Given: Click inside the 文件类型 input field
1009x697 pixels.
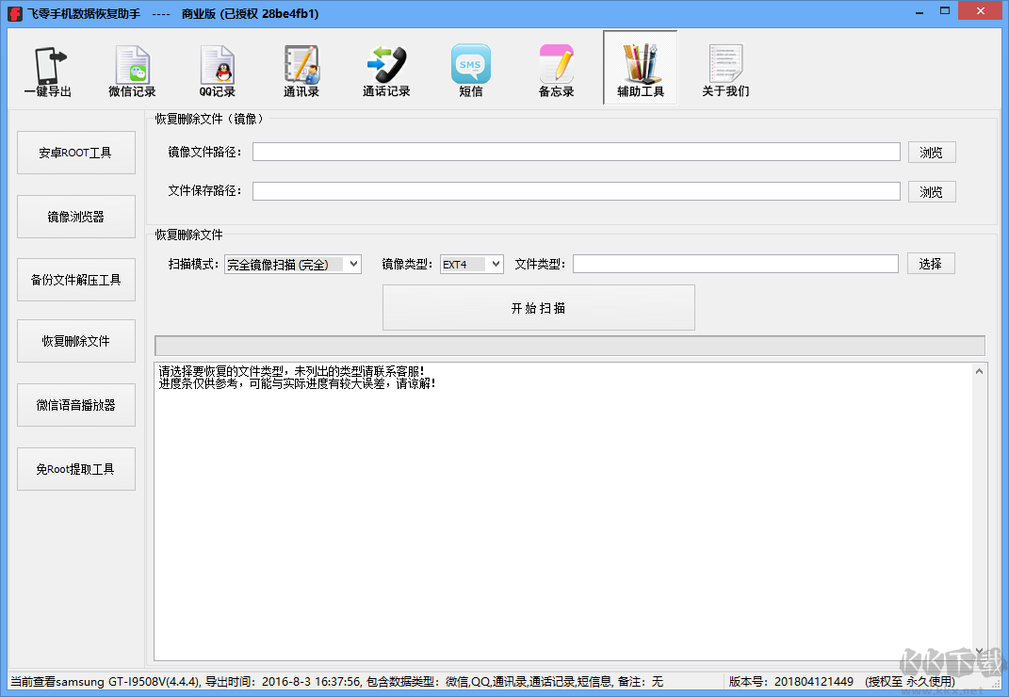Looking at the screenshot, I should click(735, 264).
